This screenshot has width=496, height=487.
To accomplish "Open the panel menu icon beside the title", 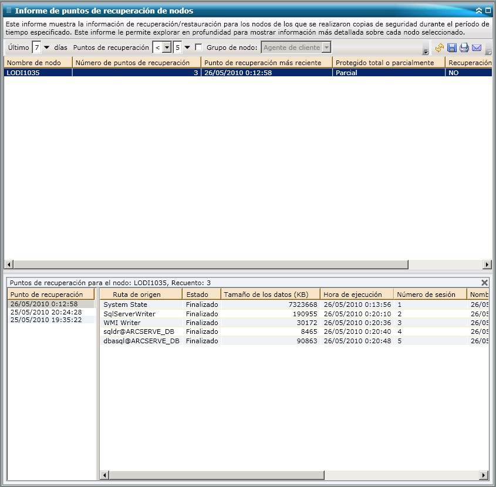I will [x=9, y=11].
